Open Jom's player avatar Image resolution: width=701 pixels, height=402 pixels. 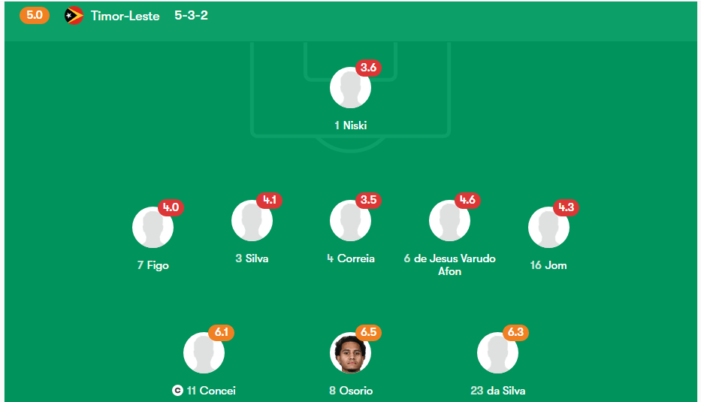[548, 227]
